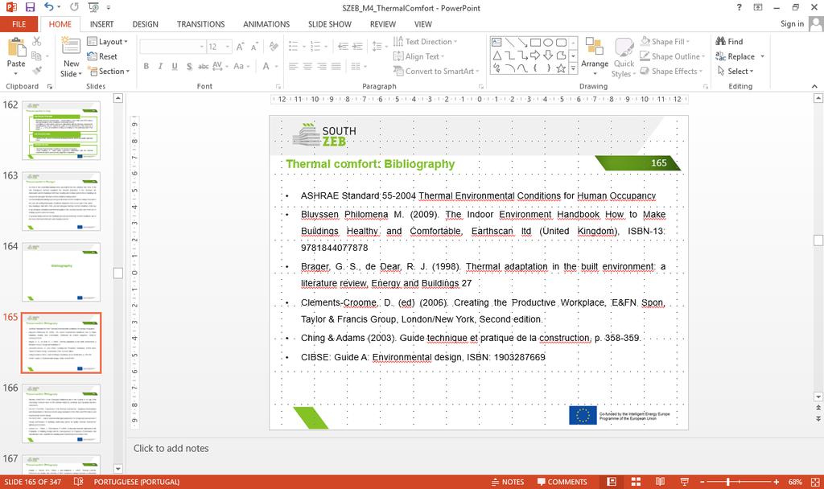This screenshot has width=824, height=489.
Task: Click the Copy icon
Action: click(36, 55)
